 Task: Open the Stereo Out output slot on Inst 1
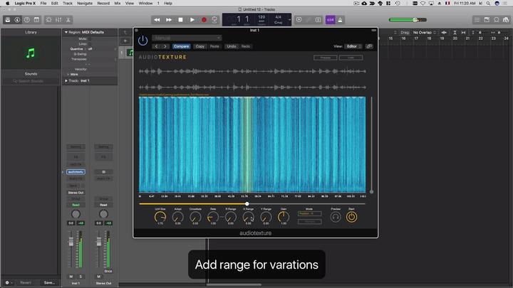(x=76, y=193)
